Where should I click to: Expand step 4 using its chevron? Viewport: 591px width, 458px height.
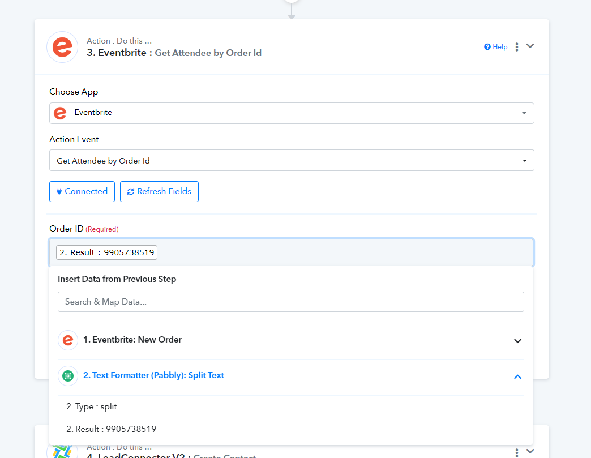[530, 451]
